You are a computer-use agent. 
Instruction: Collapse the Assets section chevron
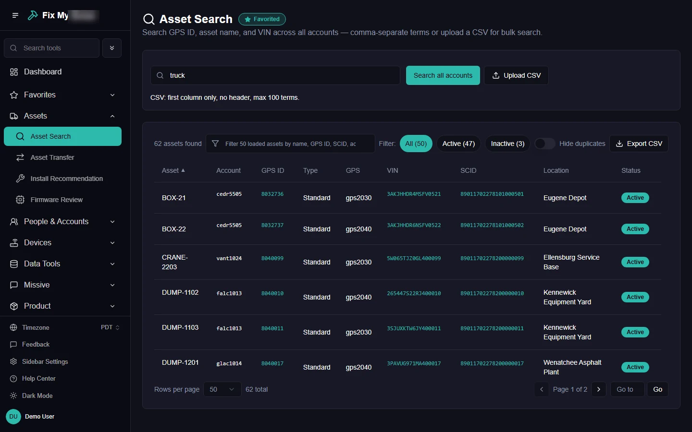click(x=112, y=116)
